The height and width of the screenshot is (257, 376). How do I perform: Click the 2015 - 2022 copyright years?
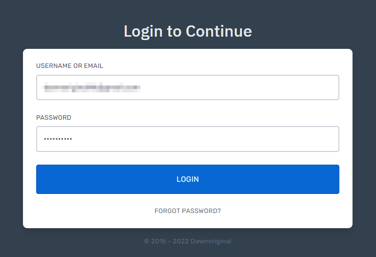click(170, 241)
